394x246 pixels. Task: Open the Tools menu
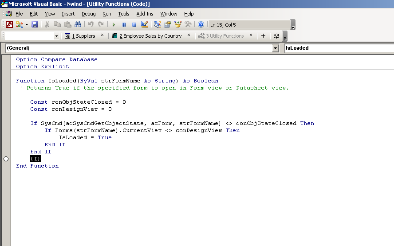(x=124, y=14)
